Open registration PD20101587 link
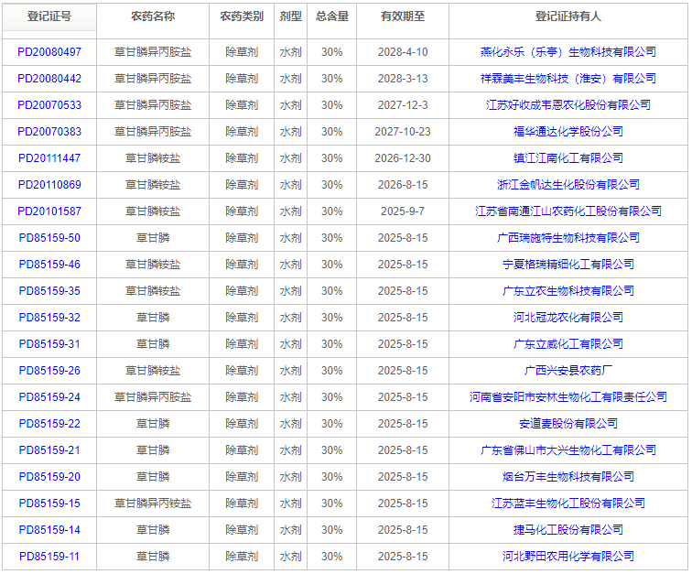 point(49,211)
